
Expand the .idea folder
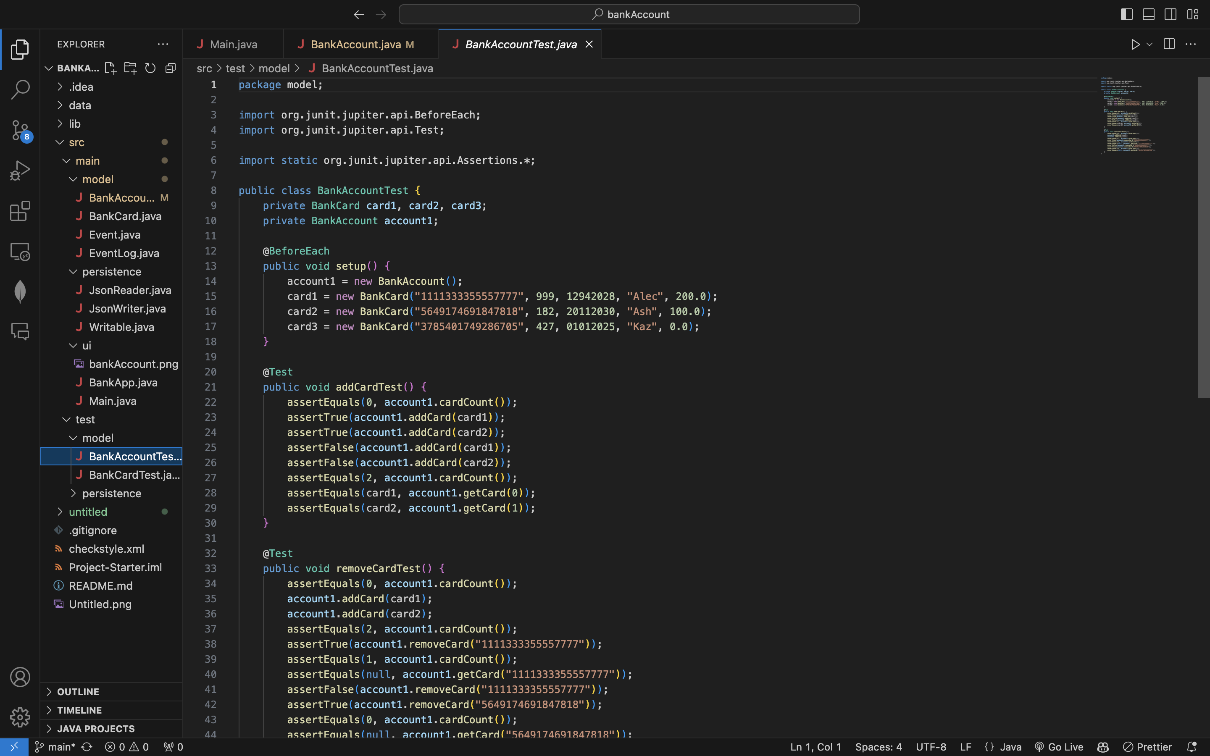[111, 87]
